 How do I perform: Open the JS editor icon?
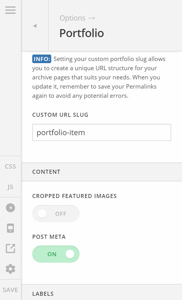click(x=10, y=187)
